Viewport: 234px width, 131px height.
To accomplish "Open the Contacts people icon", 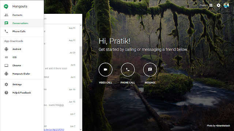I will coord(6,15).
